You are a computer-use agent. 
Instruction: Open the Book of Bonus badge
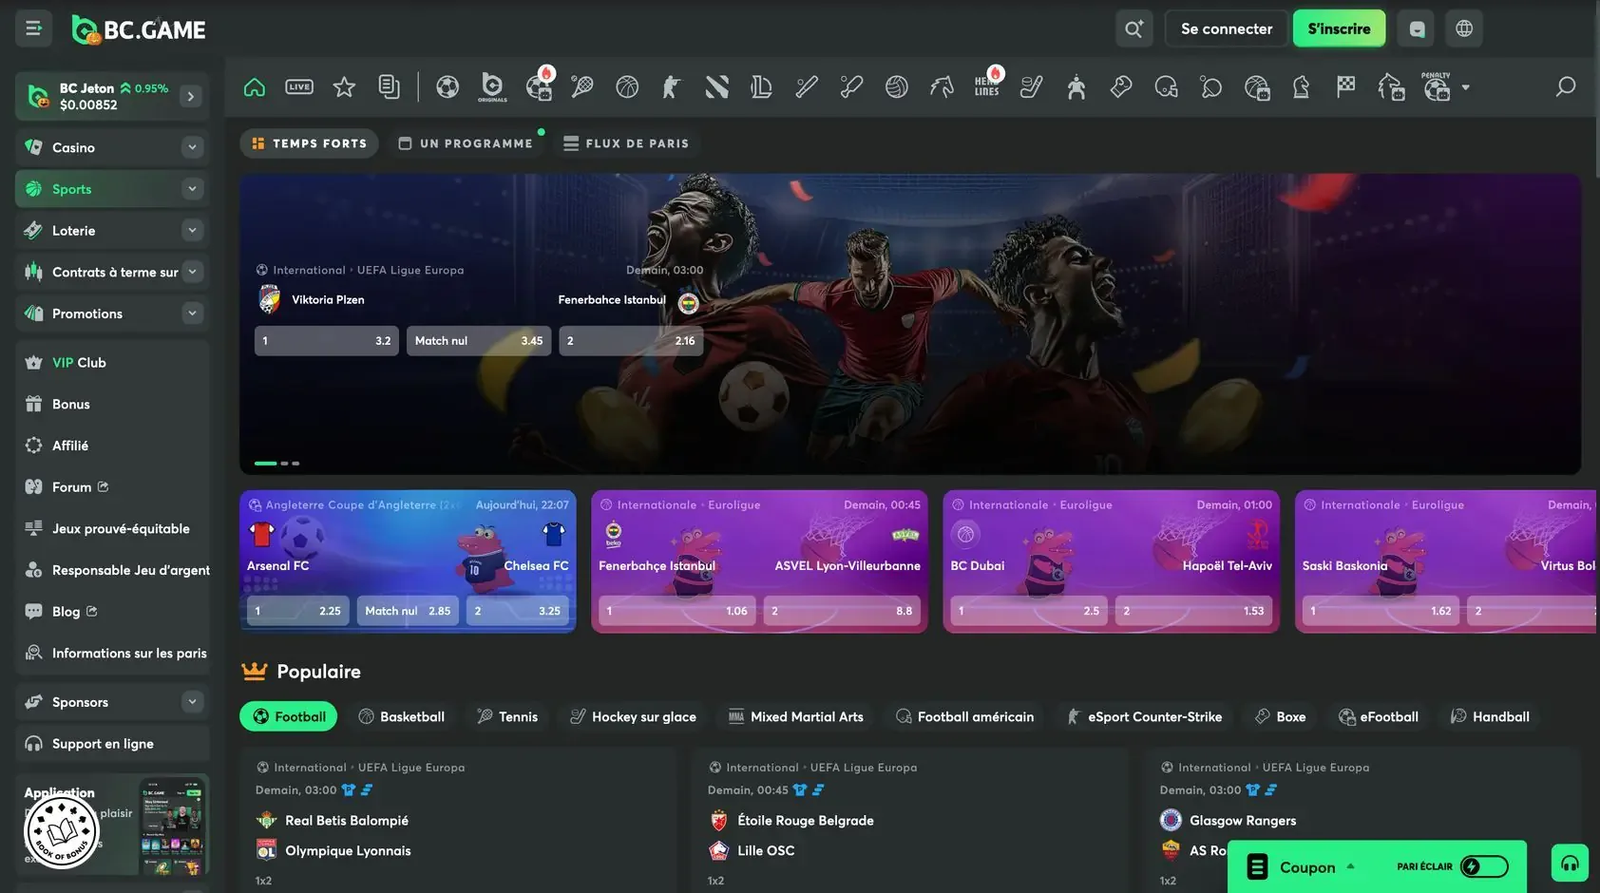[x=62, y=832]
